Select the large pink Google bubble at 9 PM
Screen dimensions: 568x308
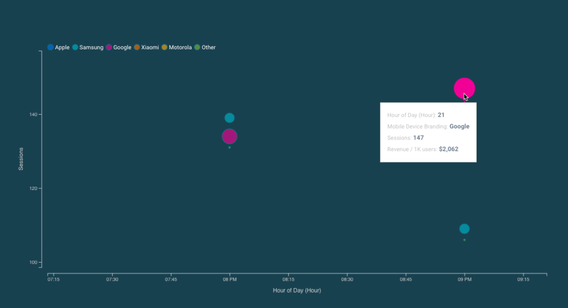[x=464, y=88]
